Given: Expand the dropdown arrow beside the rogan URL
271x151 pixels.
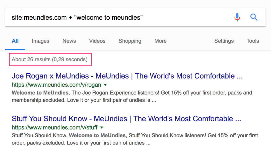Looking at the screenshot, I should click(x=105, y=85).
